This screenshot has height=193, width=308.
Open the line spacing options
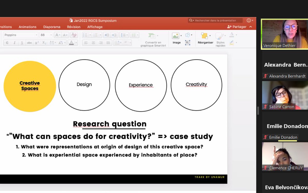pyautogui.click(x=124, y=35)
